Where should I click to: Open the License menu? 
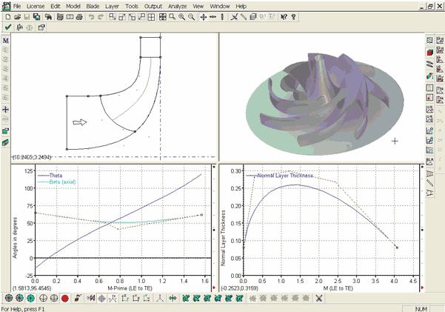[x=36, y=6]
